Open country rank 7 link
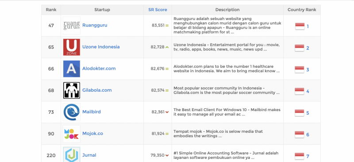The height and width of the screenshot is (162, 354). click(x=308, y=156)
